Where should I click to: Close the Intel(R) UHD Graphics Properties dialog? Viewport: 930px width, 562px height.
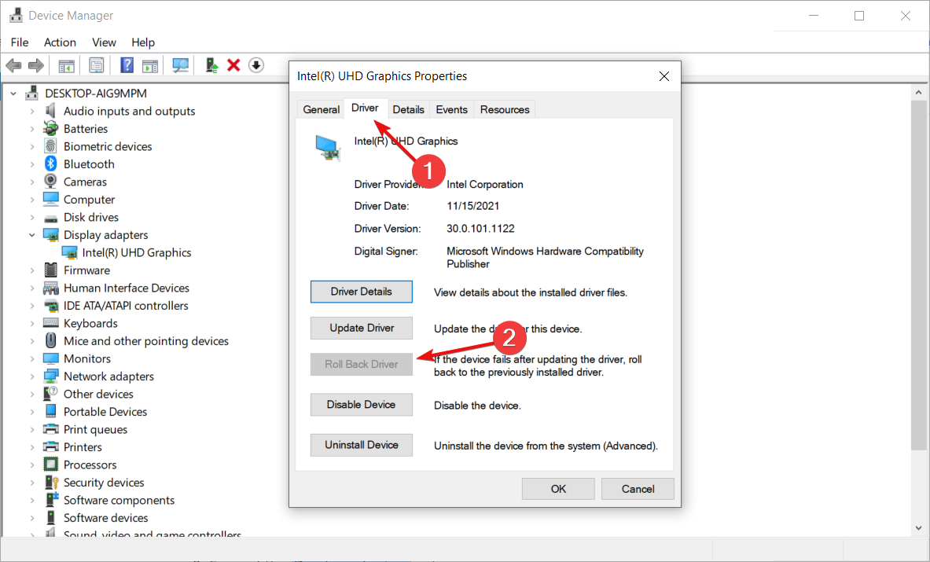(x=663, y=76)
